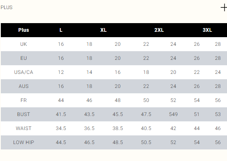The height and width of the screenshot is (161, 227).
Task: Select the BUST row label
Action: (24, 114)
